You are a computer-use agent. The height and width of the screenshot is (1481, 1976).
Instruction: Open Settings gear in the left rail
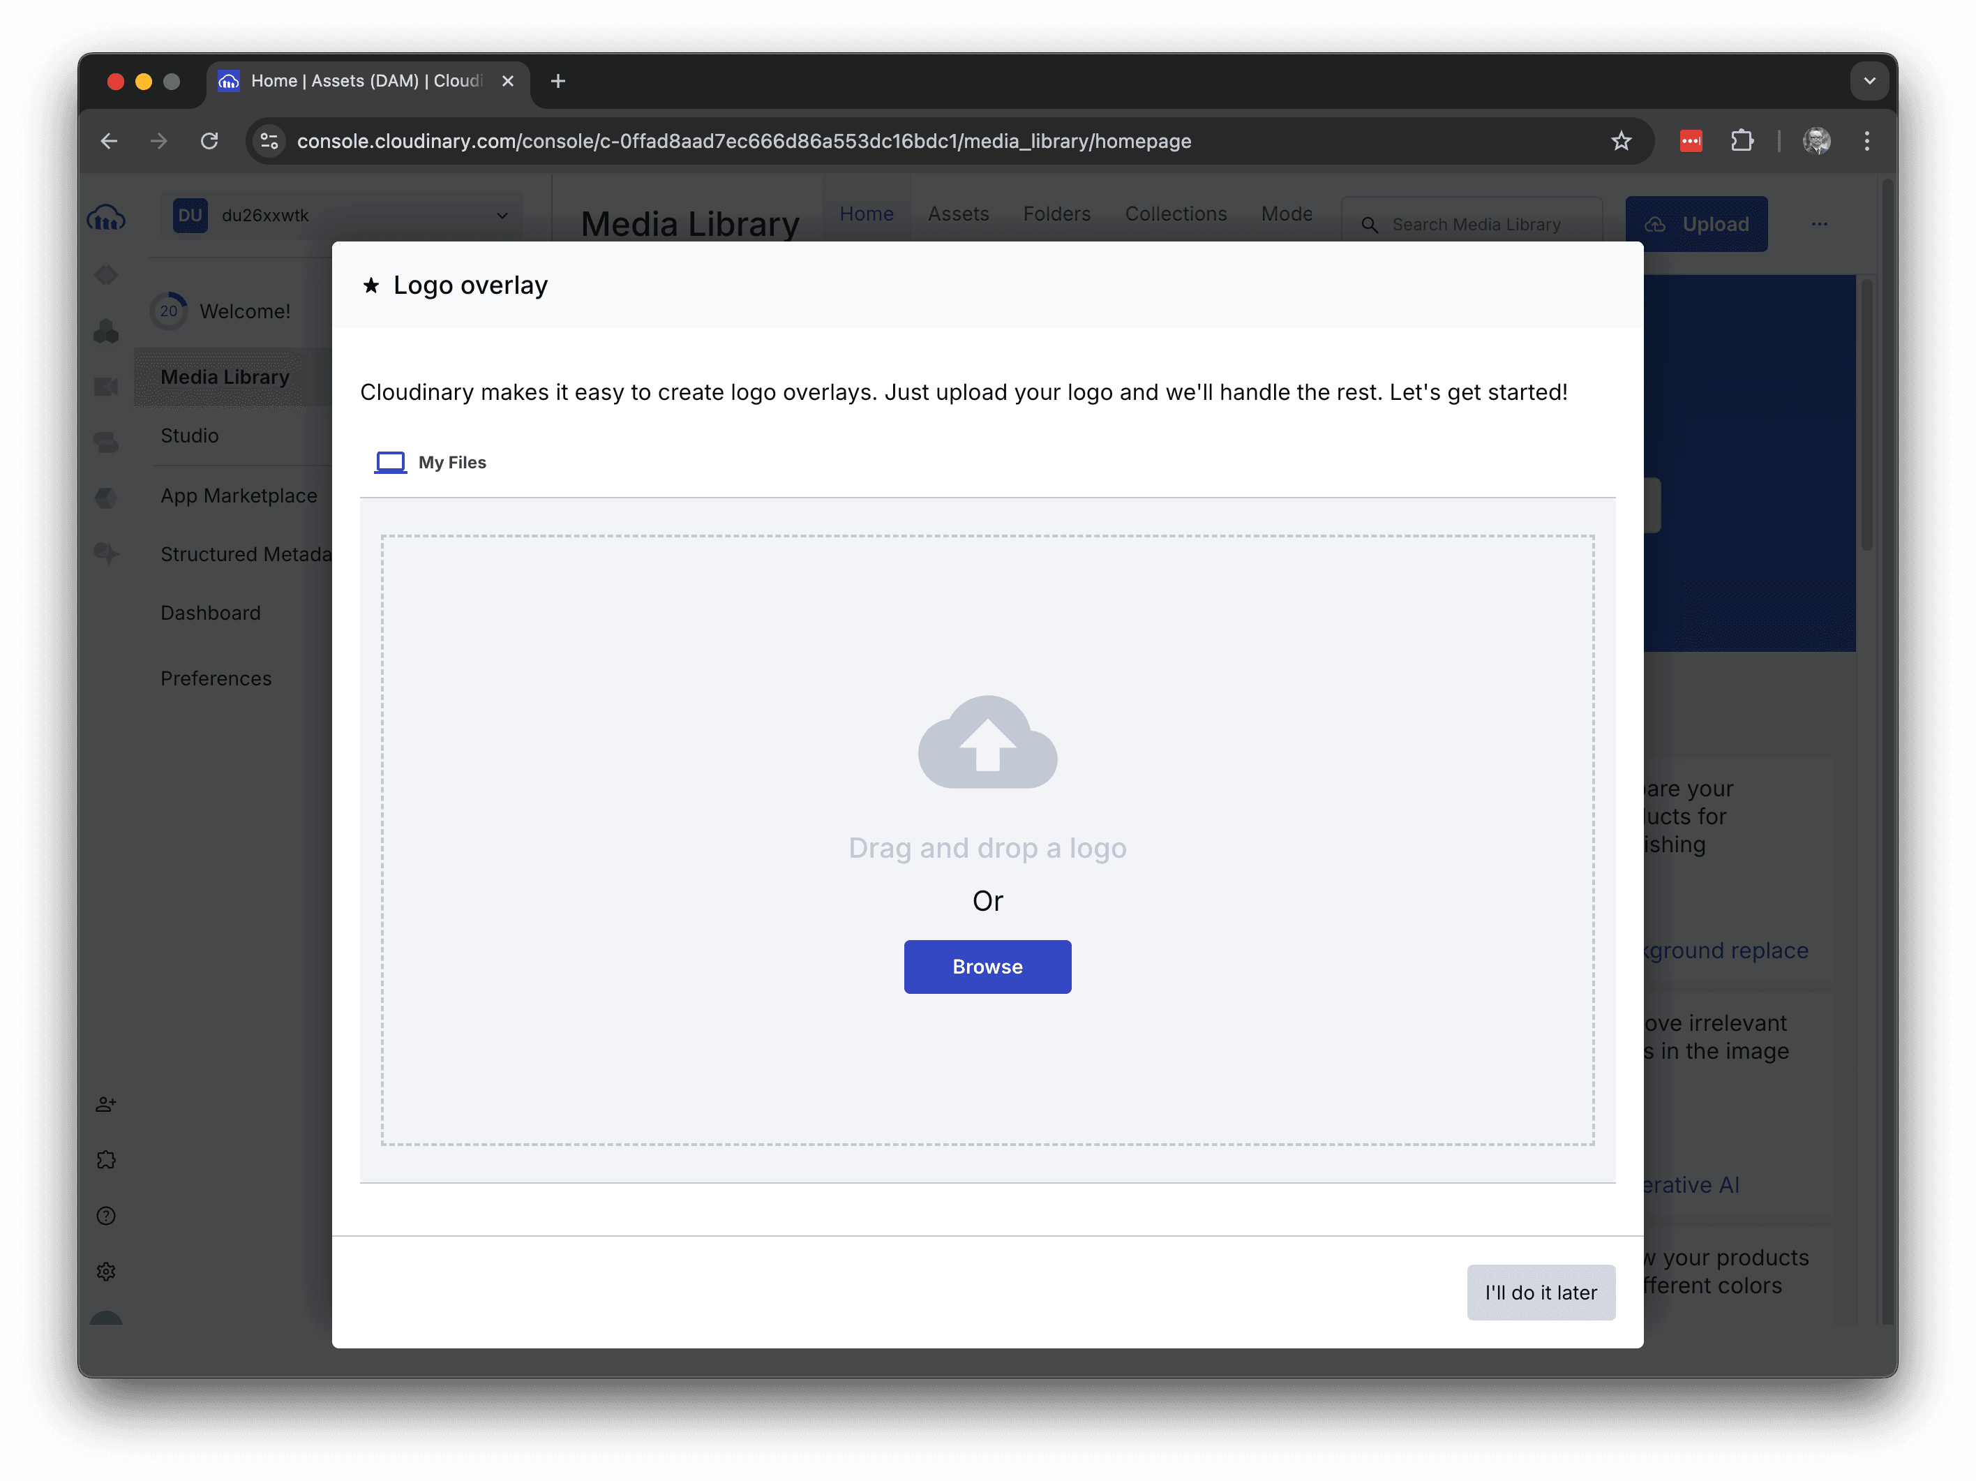tap(106, 1271)
